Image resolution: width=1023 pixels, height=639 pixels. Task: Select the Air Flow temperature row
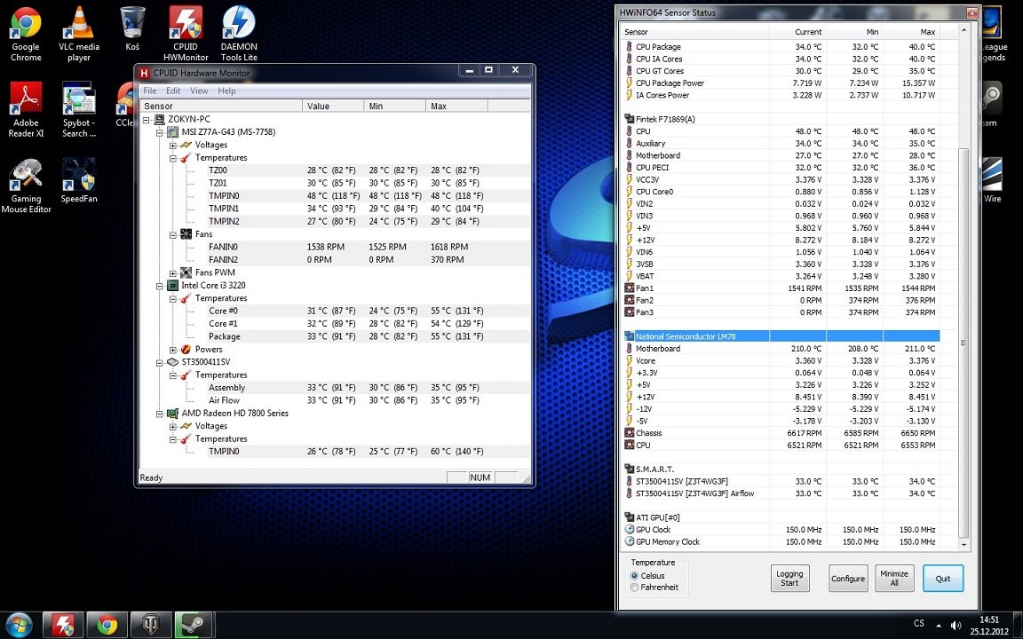(x=369, y=400)
